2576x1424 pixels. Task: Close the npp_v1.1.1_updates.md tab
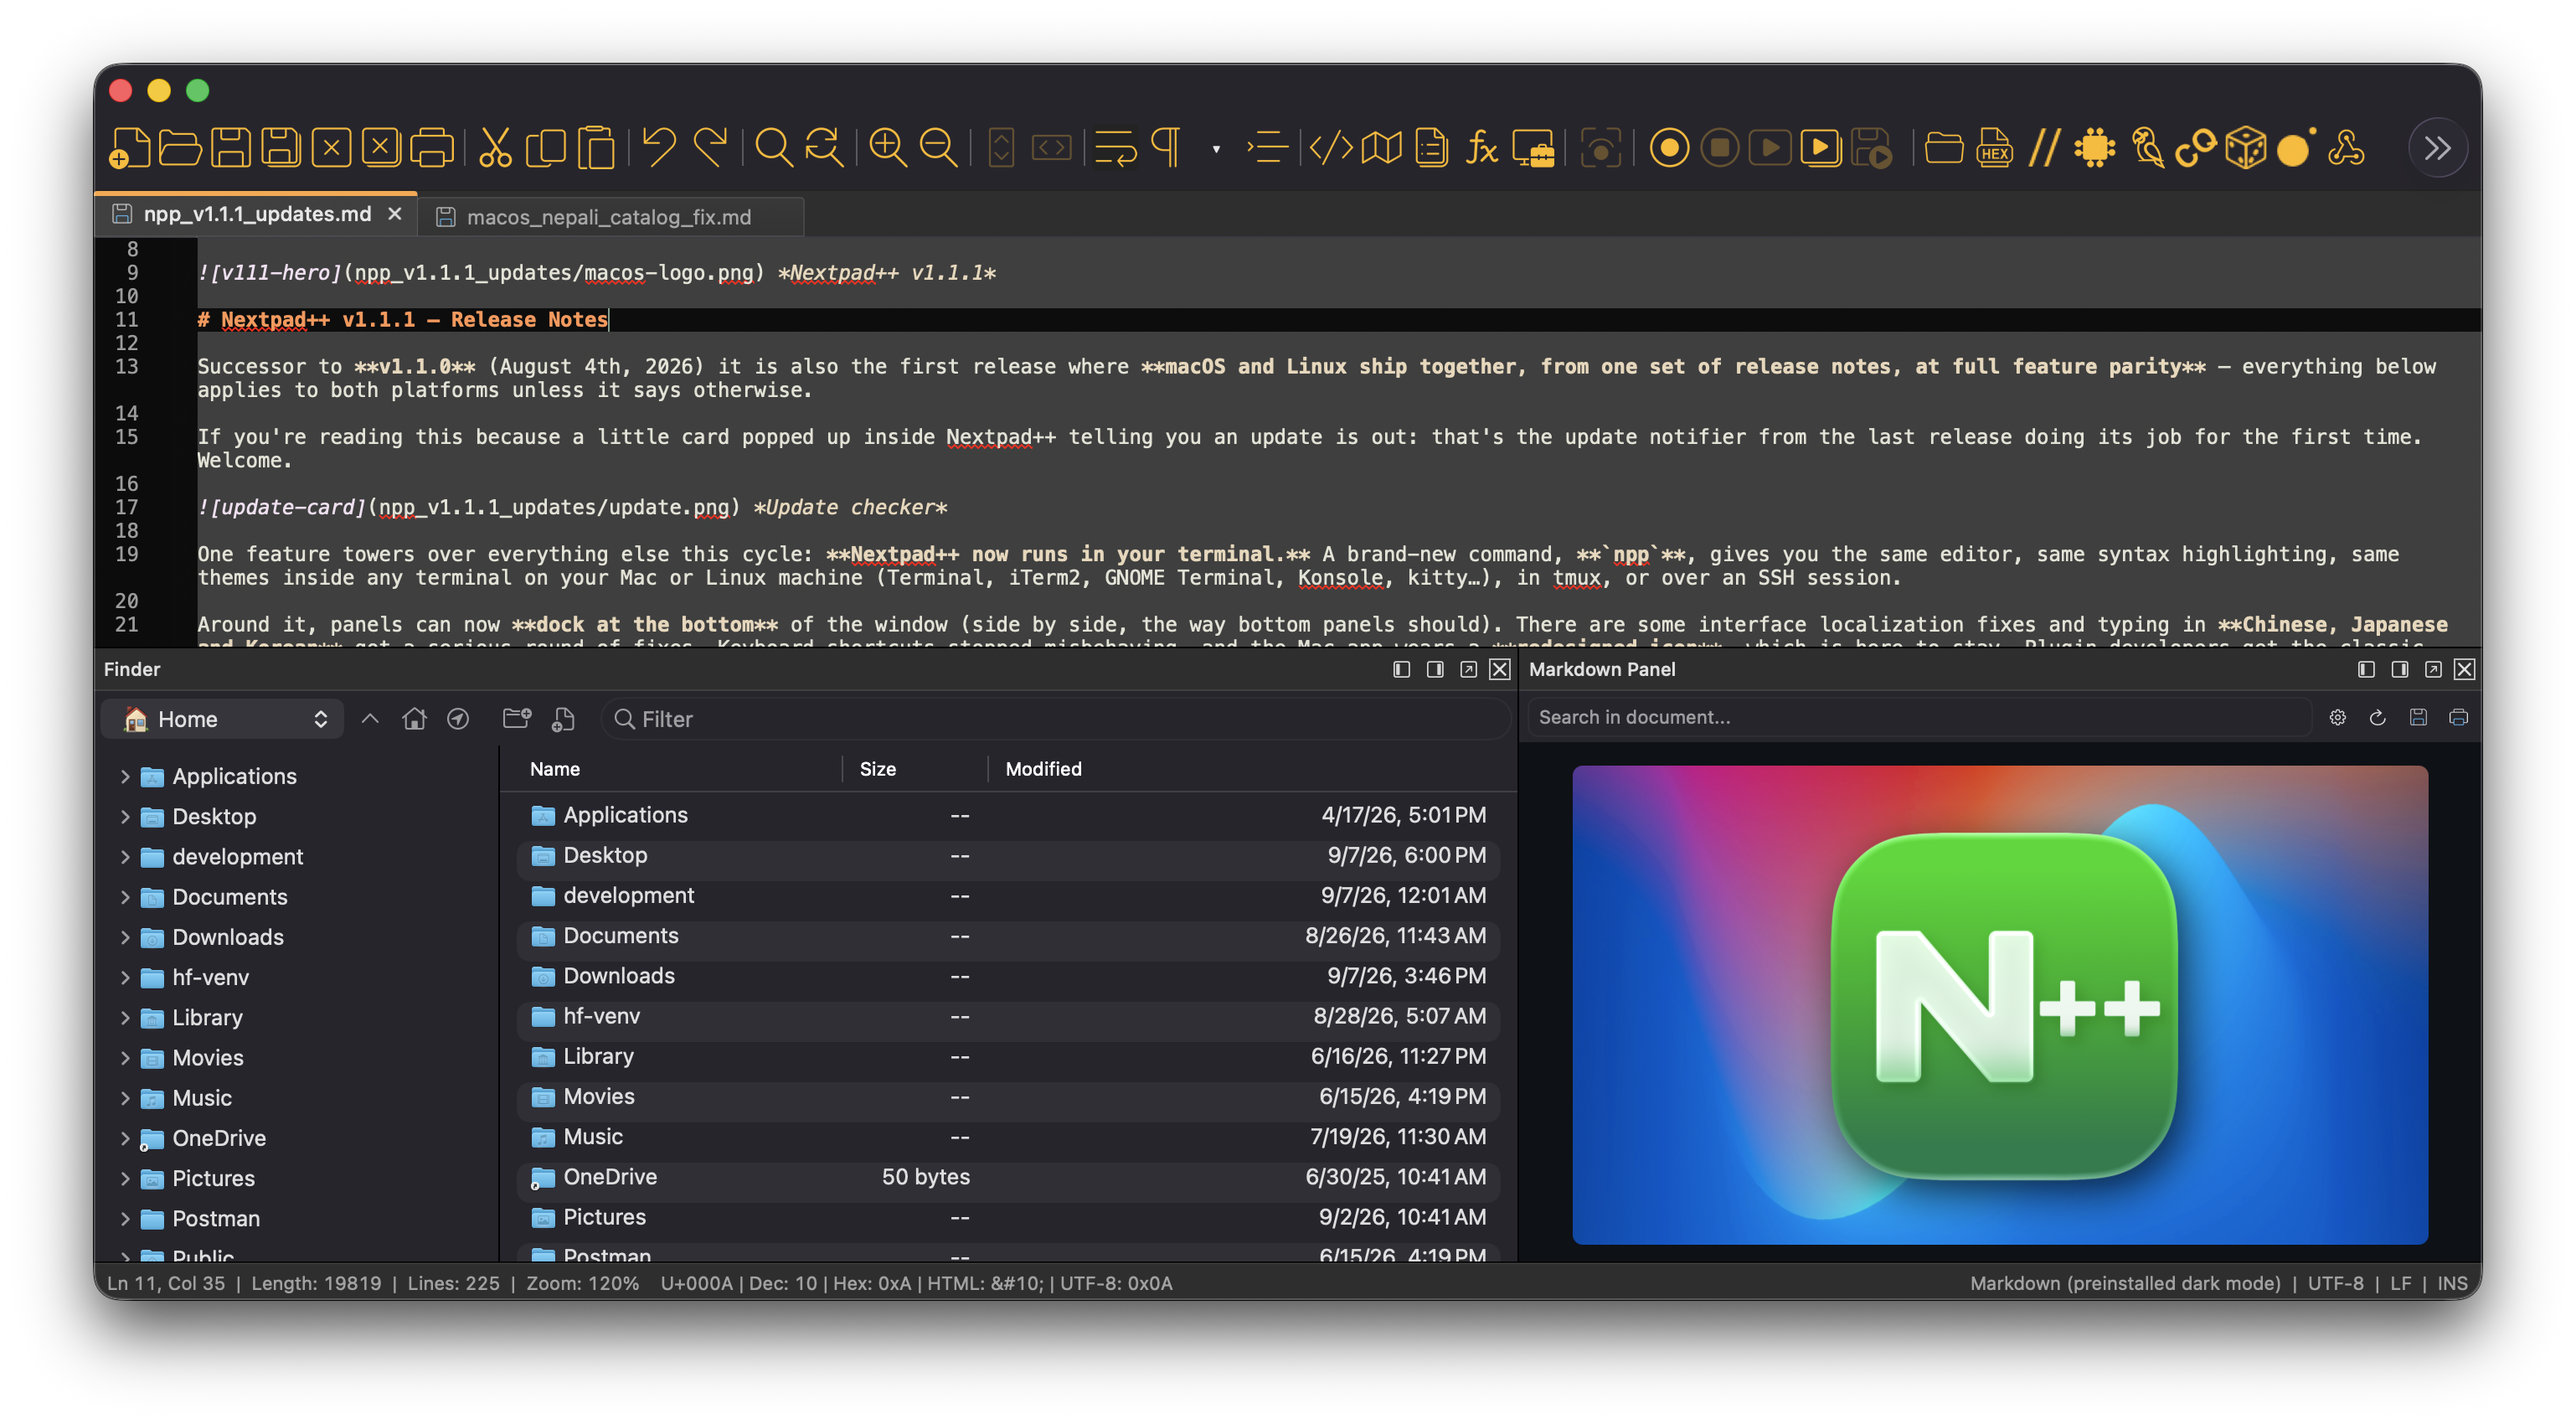[x=395, y=214]
